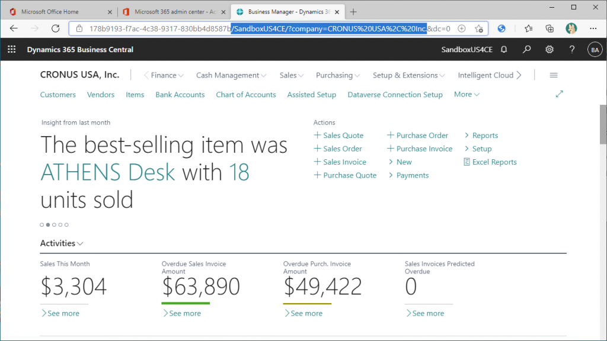Screen dimensions: 607x341
Task: Close the Microsoft Office Home tab
Action: (x=110, y=12)
